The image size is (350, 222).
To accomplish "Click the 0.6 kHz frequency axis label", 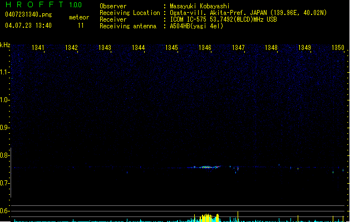I will [x=4, y=211].
